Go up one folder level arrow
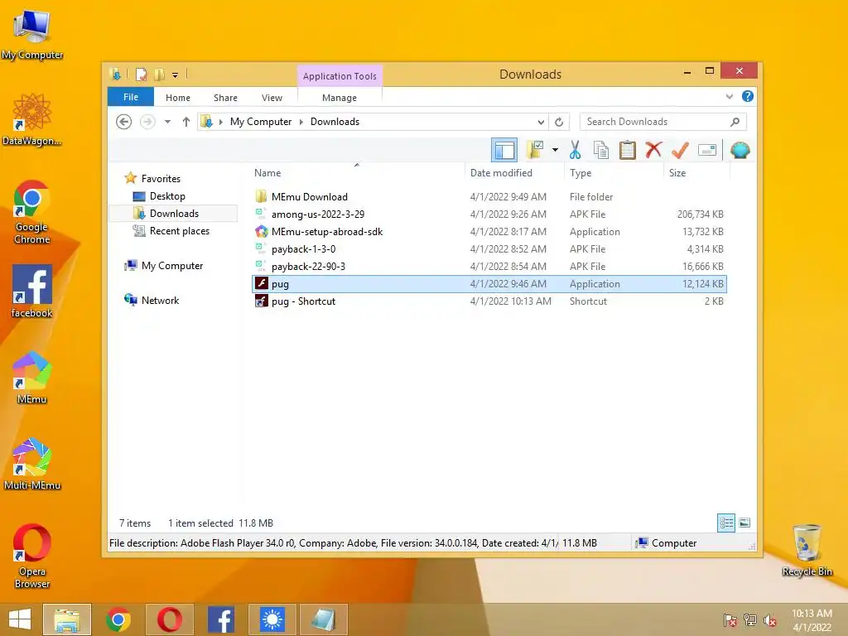 click(186, 122)
